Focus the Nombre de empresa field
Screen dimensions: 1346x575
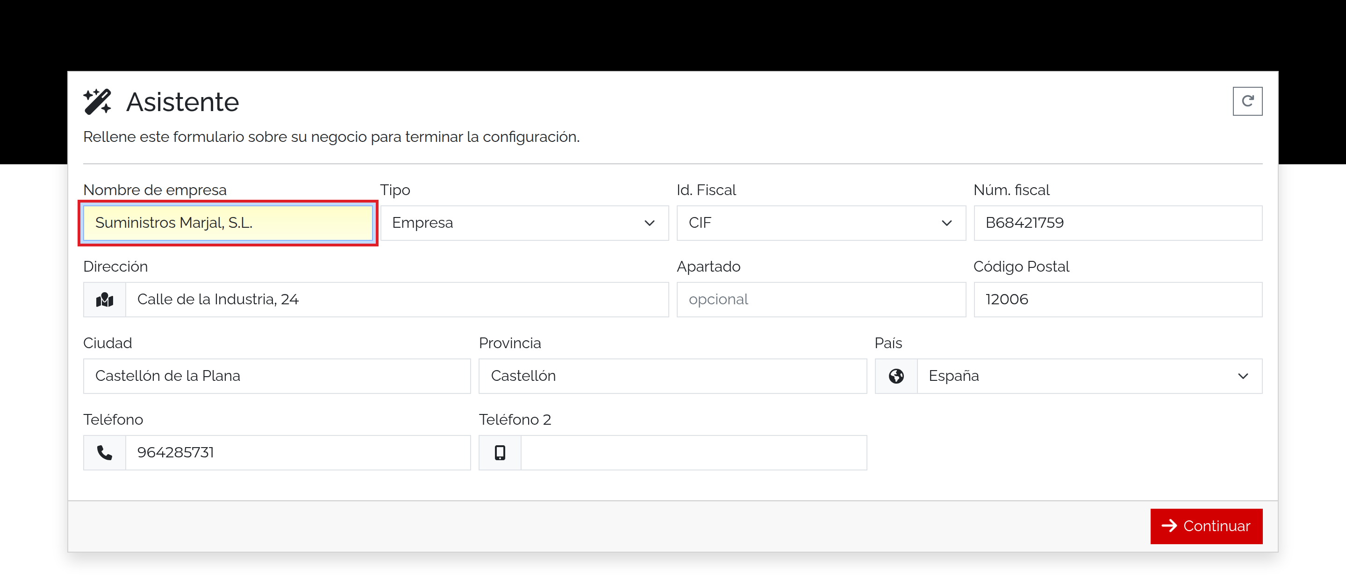click(x=228, y=223)
